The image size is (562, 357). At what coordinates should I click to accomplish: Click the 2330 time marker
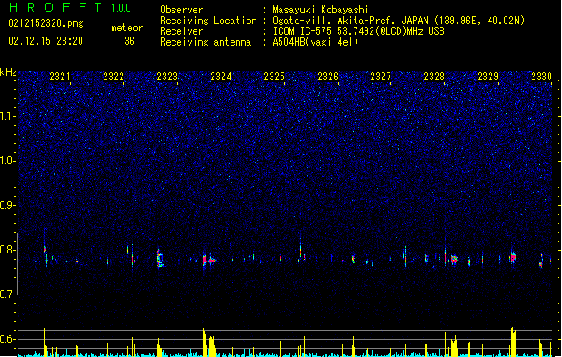point(541,77)
